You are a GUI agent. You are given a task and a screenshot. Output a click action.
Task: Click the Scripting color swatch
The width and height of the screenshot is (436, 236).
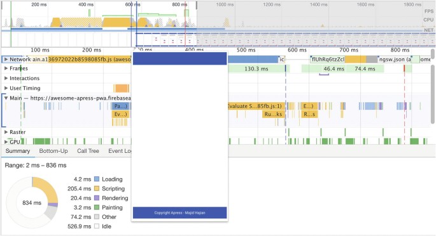tap(97, 188)
